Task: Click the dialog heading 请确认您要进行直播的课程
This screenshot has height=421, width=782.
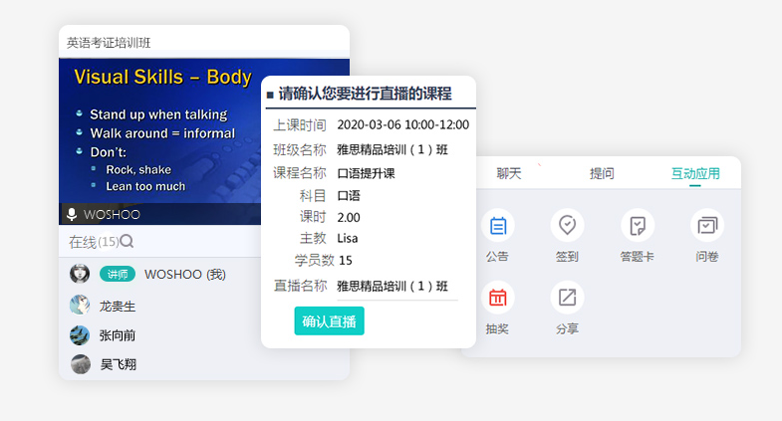Action: coord(365,94)
